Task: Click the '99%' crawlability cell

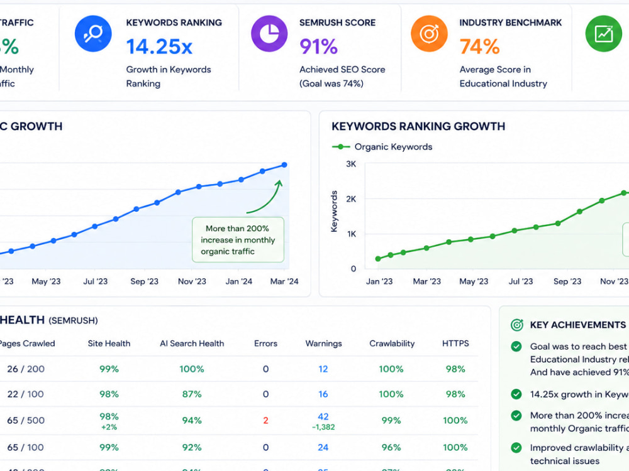Action: point(391,421)
